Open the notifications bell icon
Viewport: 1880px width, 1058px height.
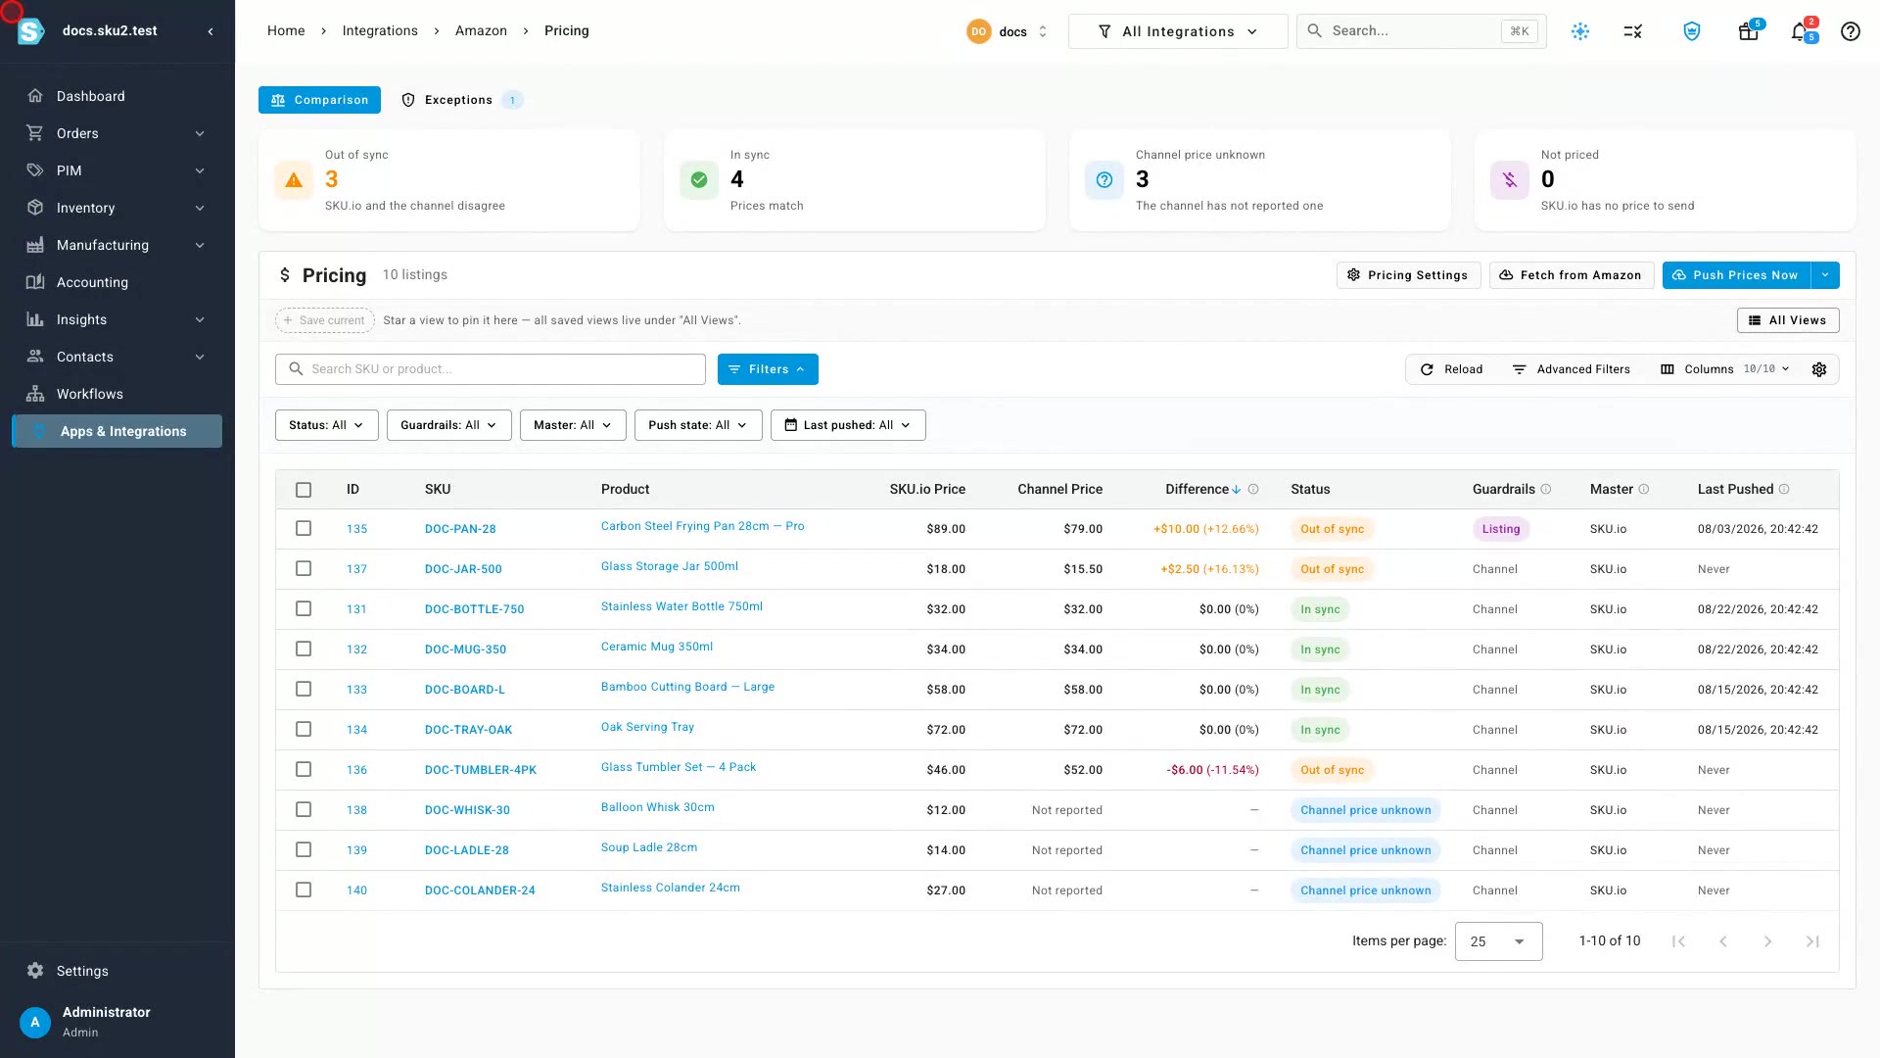(x=1800, y=31)
